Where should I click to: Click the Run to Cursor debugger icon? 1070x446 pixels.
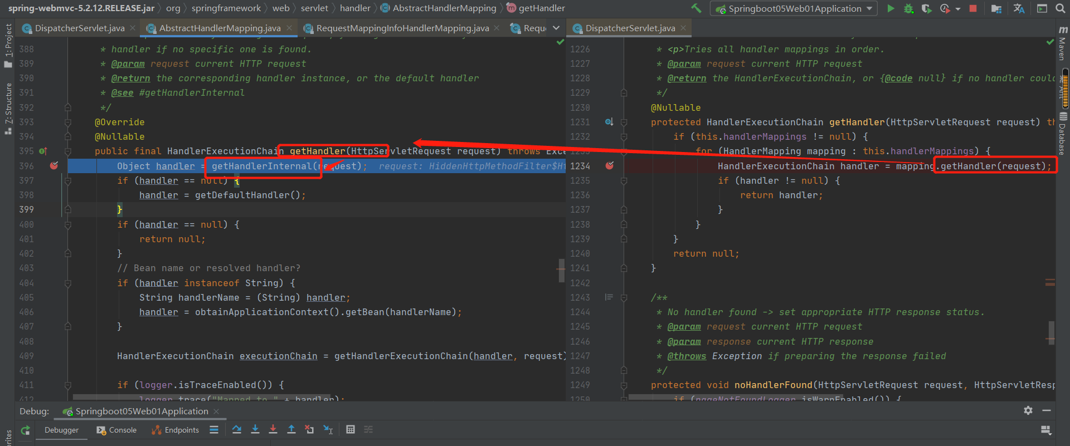pyautogui.click(x=328, y=429)
